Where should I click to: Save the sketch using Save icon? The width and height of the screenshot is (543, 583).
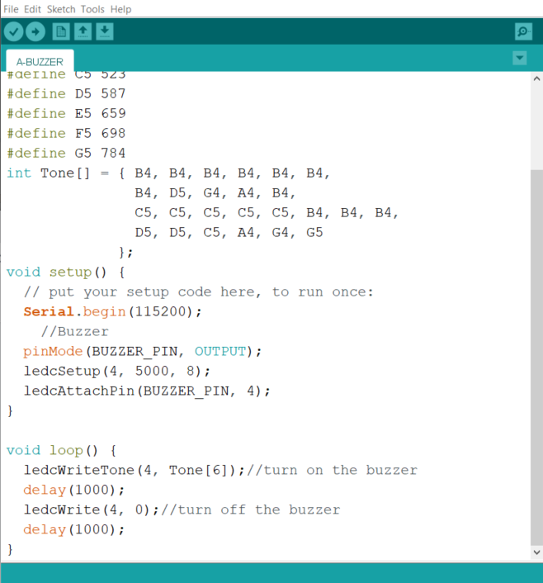(104, 31)
